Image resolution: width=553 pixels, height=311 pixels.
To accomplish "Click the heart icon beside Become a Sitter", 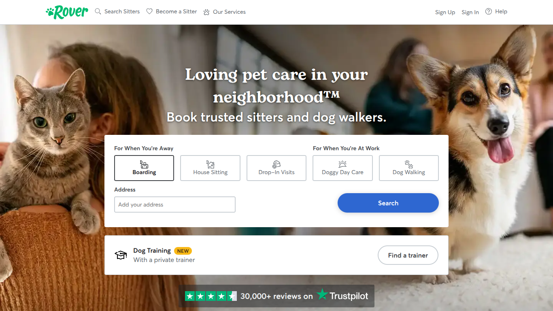I will coord(149,12).
